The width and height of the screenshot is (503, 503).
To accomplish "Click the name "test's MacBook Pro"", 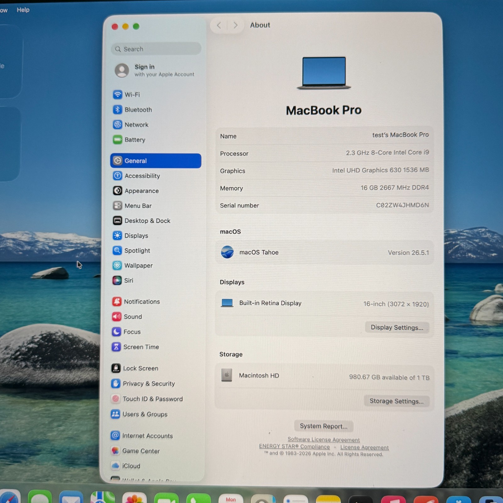I will coord(400,135).
